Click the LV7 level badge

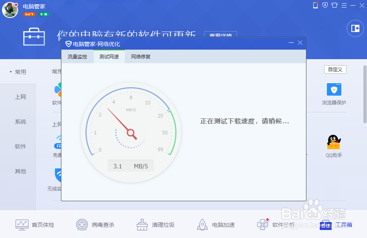point(29,14)
